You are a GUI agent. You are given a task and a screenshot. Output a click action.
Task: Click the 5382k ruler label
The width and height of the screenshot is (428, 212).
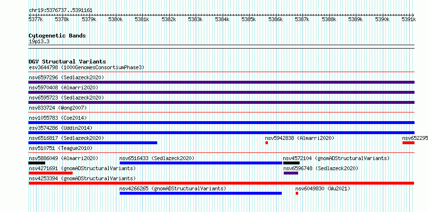coord(169,19)
